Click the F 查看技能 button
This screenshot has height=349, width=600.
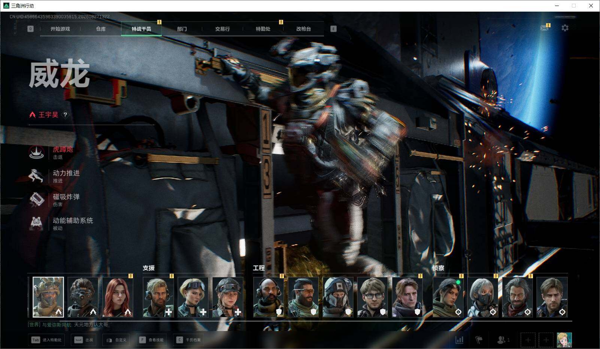[151, 340]
